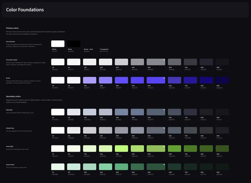Image resolution: width=251 pixels, height=183 pixels.
Task: Choose the Slate Blue 300 swatch
Action: coord(121,112)
